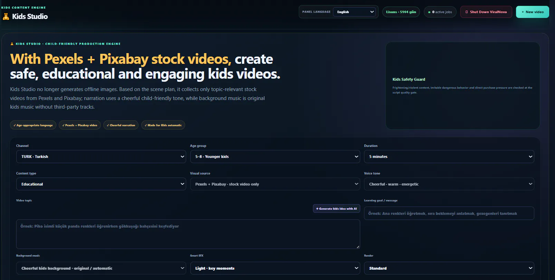Open the Age group dropdown showing 5–8 Younger kids
555x280 pixels.
(x=275, y=157)
